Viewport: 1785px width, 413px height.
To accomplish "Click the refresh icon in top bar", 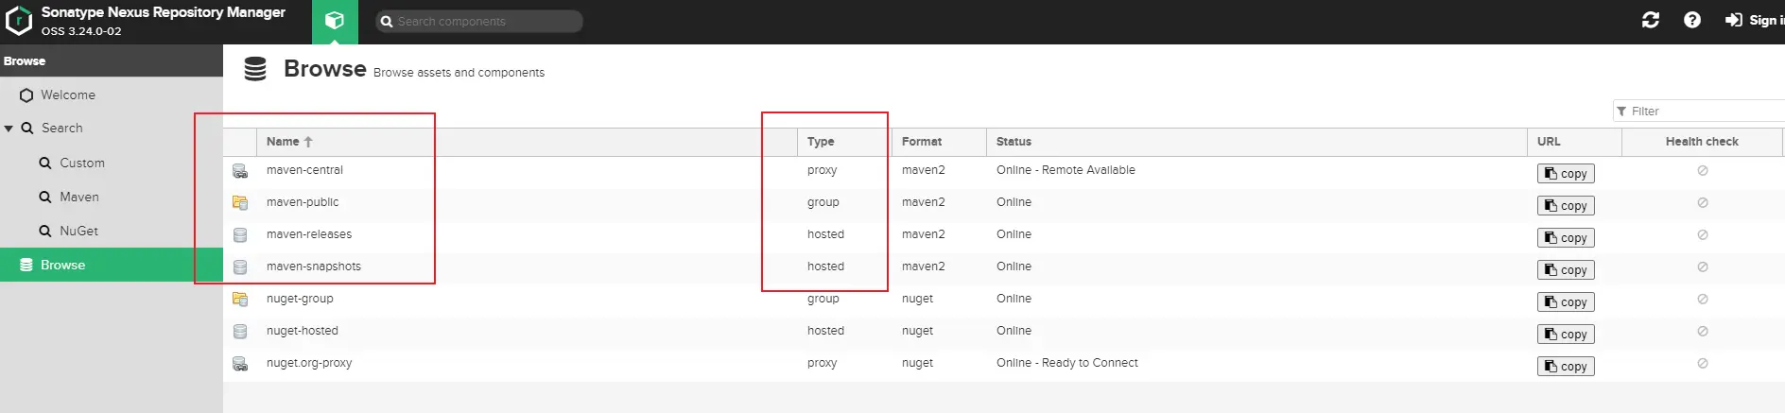I will coord(1651,20).
